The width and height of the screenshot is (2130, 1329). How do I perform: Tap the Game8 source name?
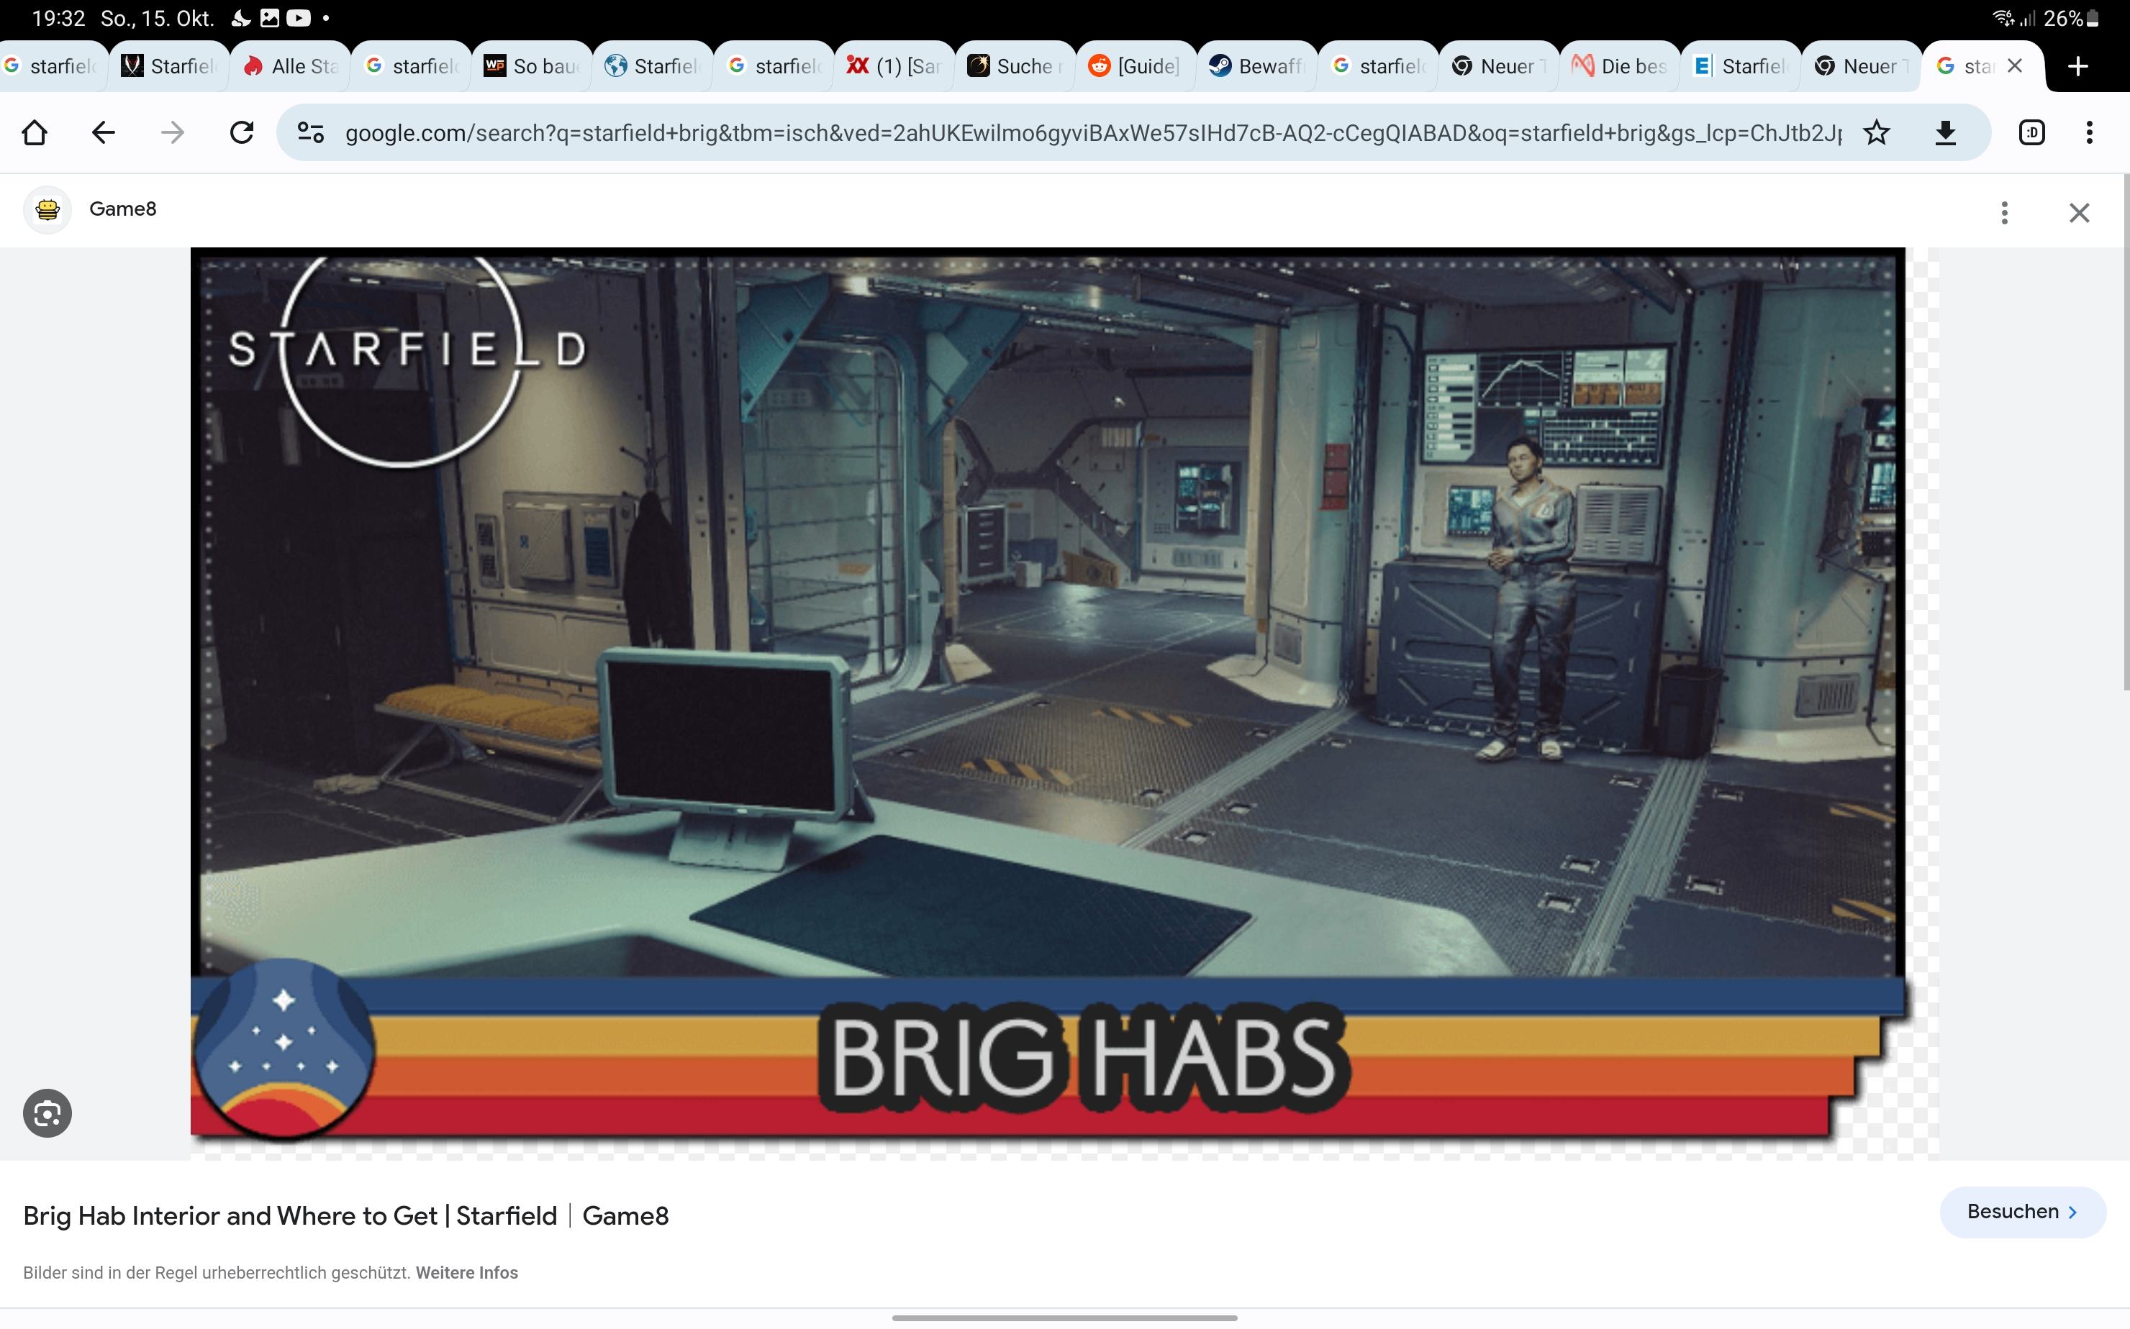122,209
